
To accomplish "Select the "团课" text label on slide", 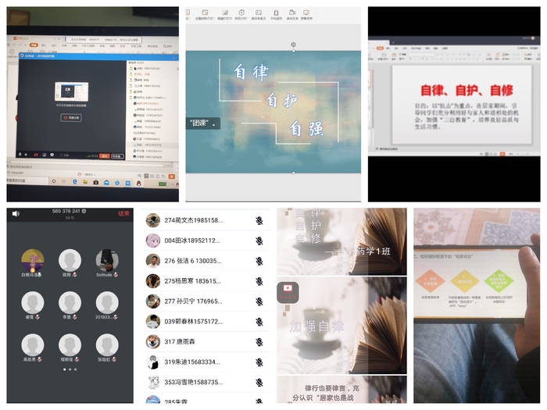I will click(202, 123).
